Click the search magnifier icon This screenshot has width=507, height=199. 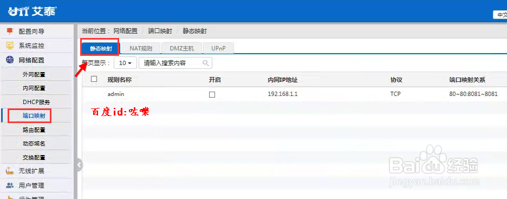(205, 63)
